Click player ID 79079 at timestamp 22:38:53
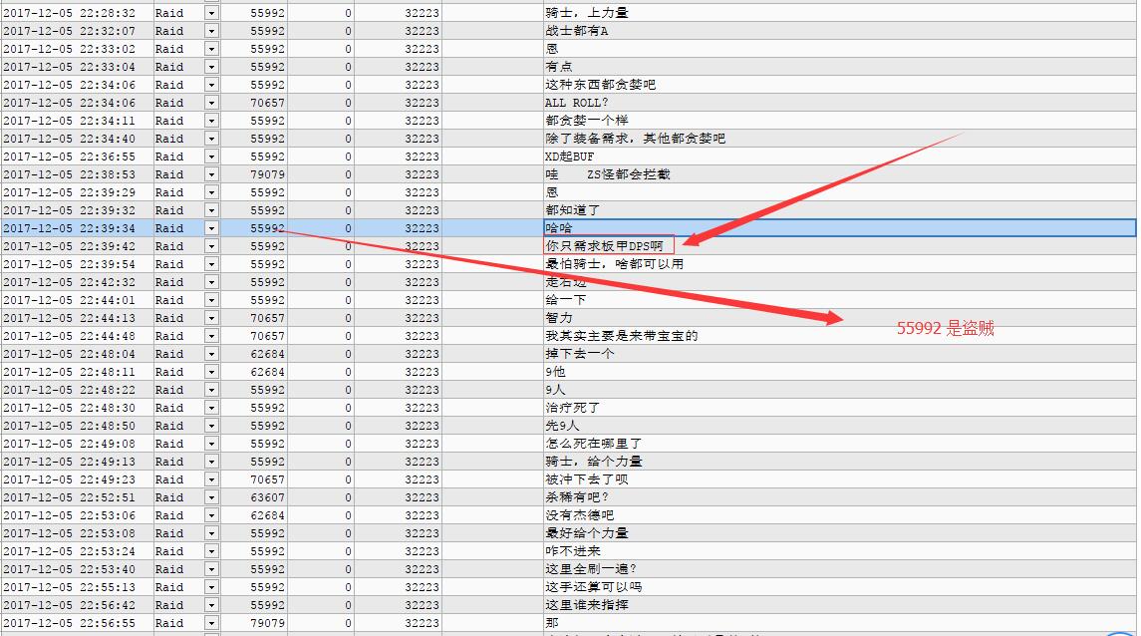The width and height of the screenshot is (1141, 636). tap(265, 174)
